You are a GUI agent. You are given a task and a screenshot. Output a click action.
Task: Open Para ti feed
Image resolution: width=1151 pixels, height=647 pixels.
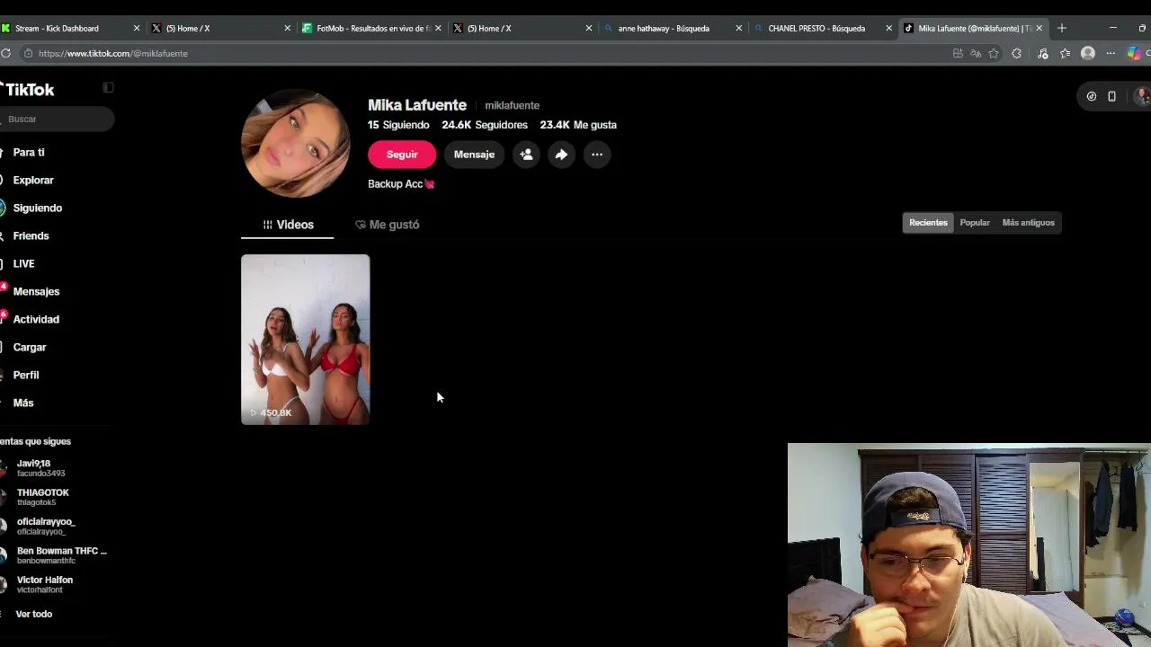coord(29,153)
